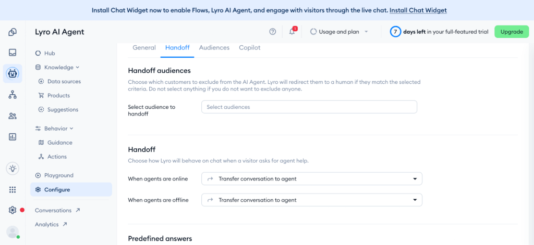Click the Install Chat Widget link
Image resolution: width=534 pixels, height=245 pixels.
coord(418,10)
